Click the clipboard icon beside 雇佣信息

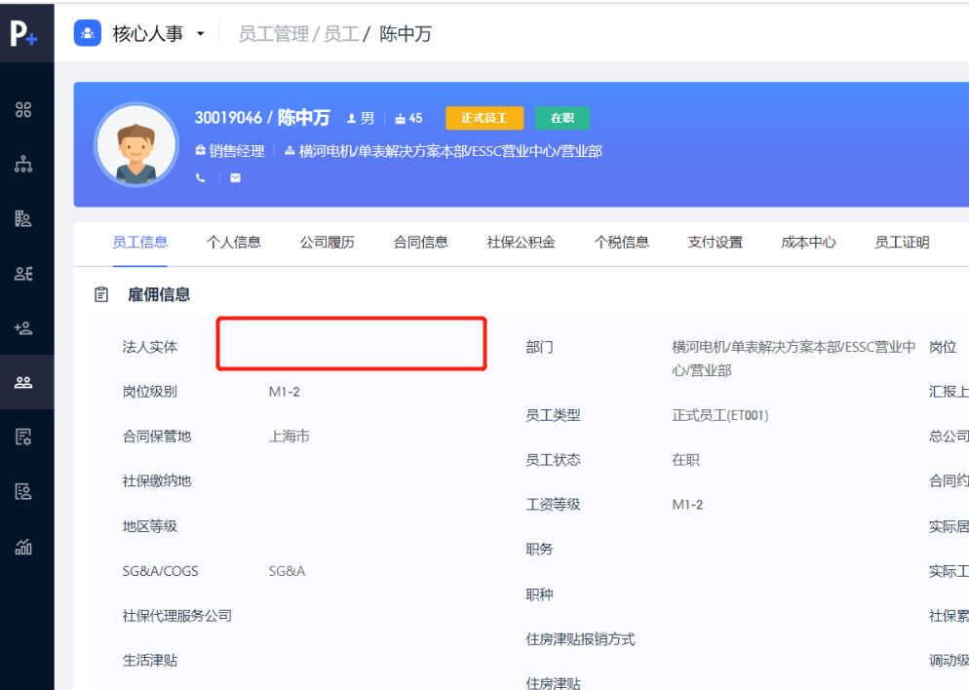[x=101, y=294]
